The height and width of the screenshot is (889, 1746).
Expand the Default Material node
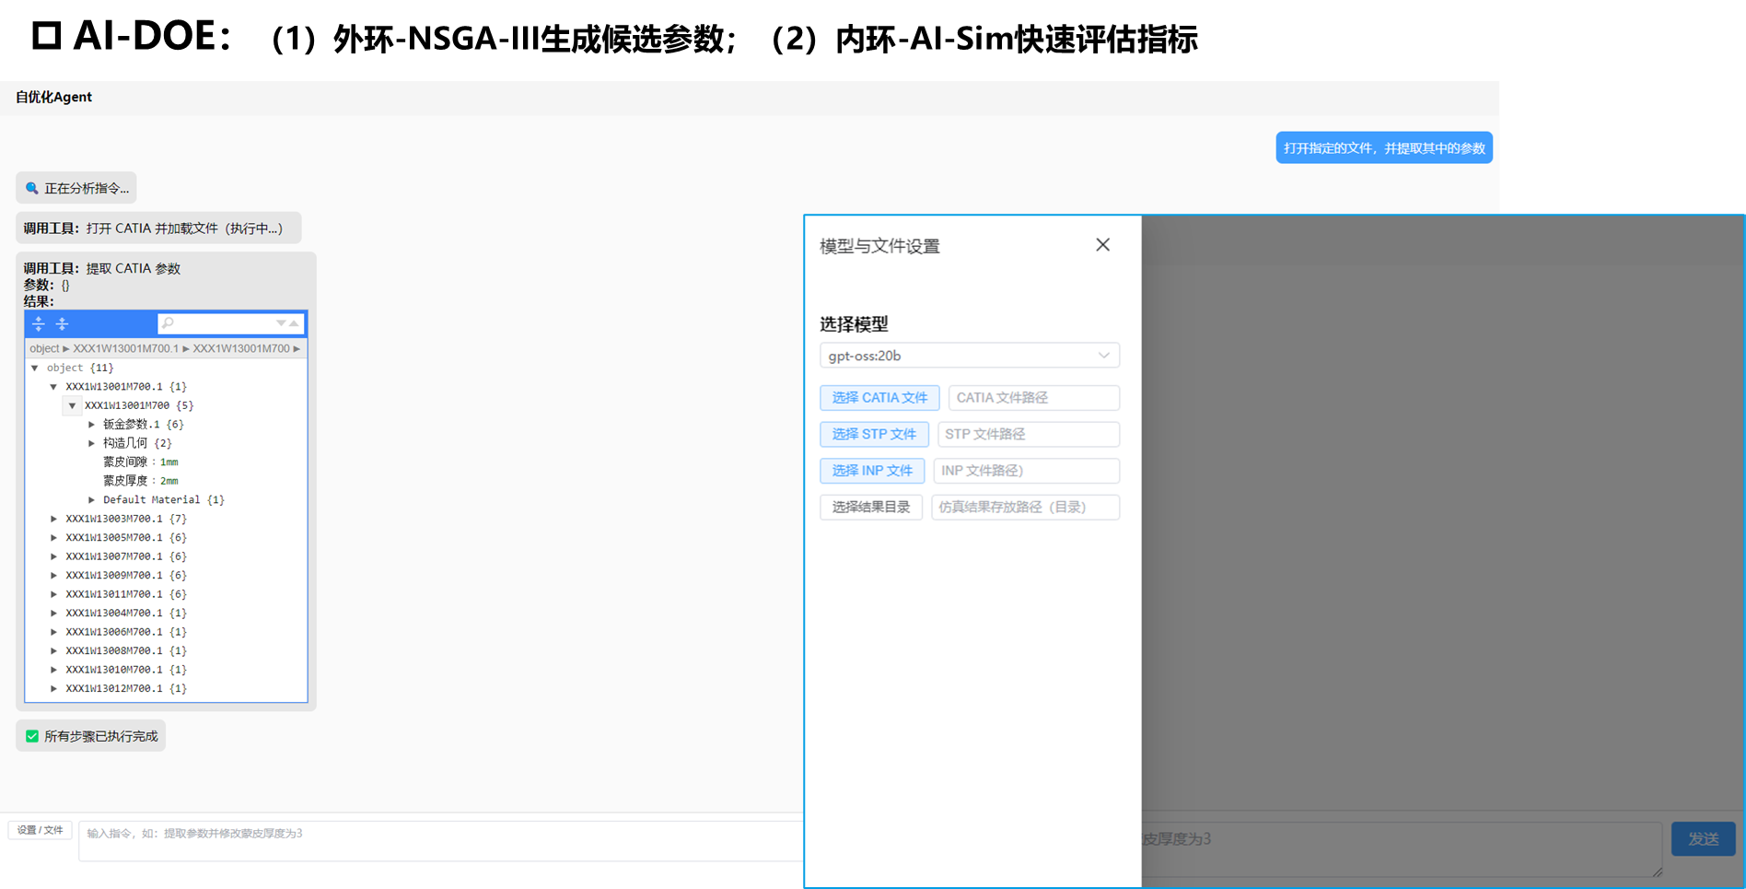coord(91,500)
